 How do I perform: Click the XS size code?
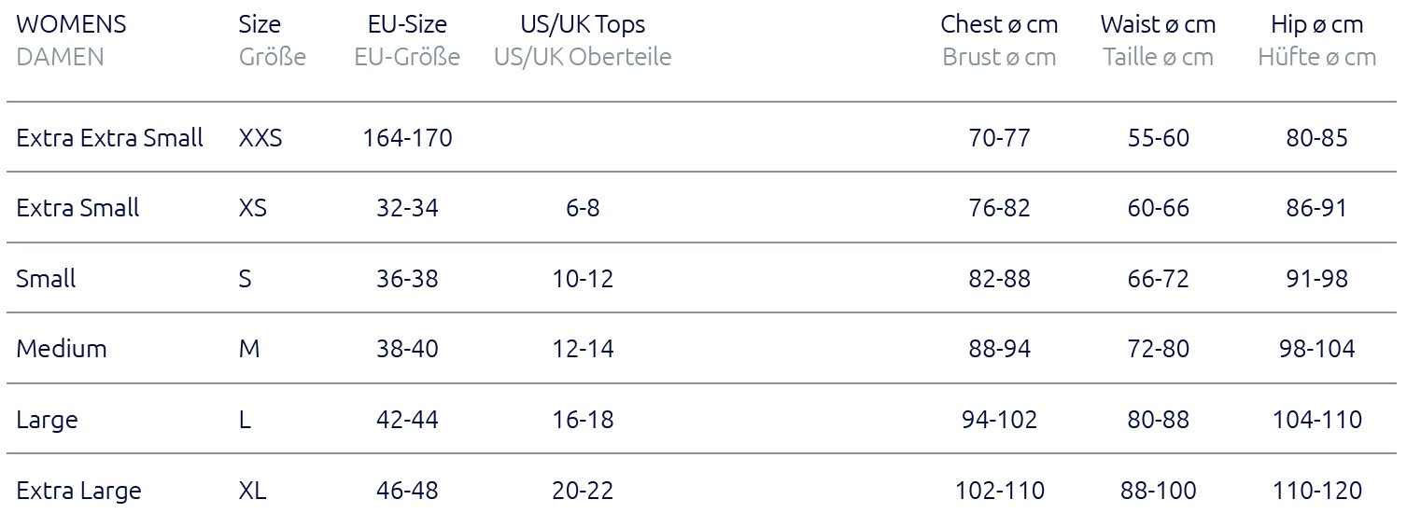click(x=252, y=208)
